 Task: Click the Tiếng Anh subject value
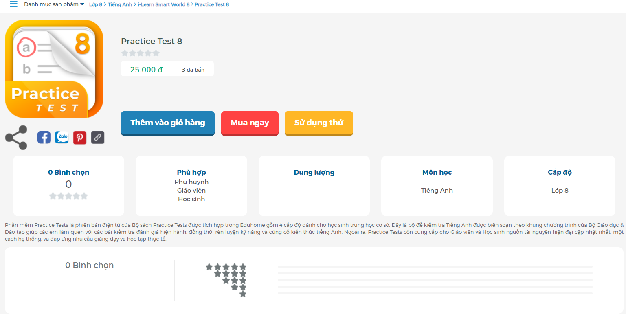coord(437,190)
